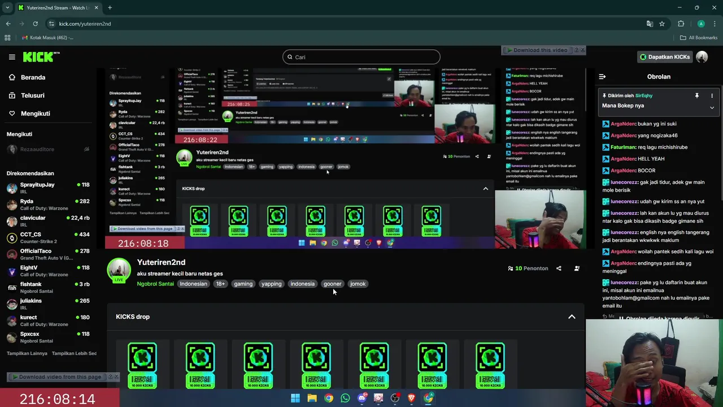Click the gaming tag
Viewport: 723px width, 407px height.
click(243, 284)
